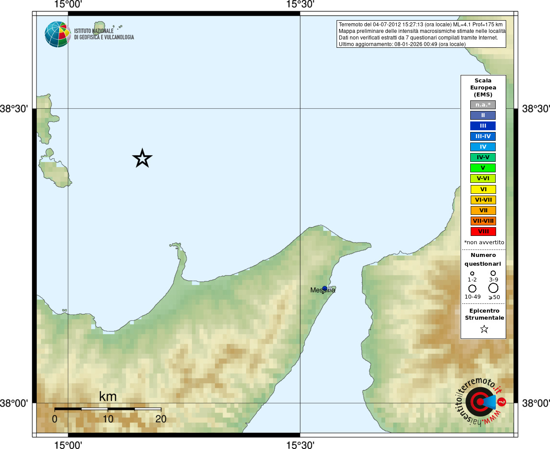Viewport: 550px width, 449px height.
Task: Click the Scala Europea (EMS) legend title
Action: click(483, 88)
